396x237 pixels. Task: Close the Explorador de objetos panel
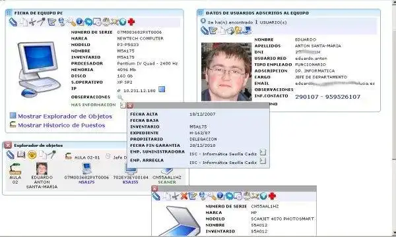coord(8,145)
